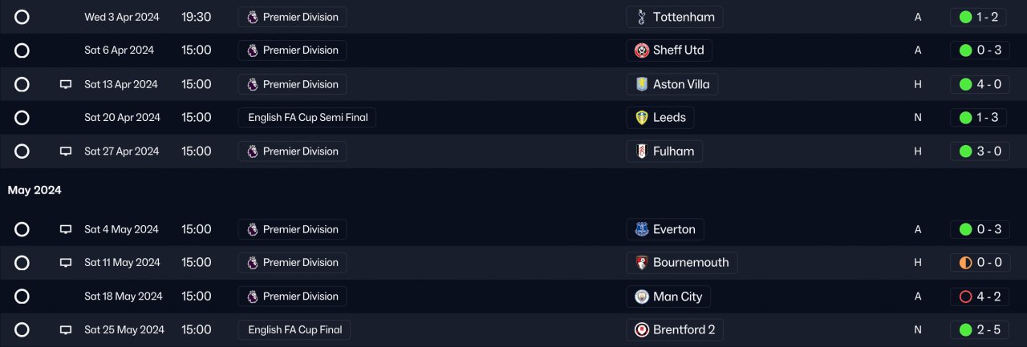Open the English FA Cup Final competition

[x=294, y=329]
